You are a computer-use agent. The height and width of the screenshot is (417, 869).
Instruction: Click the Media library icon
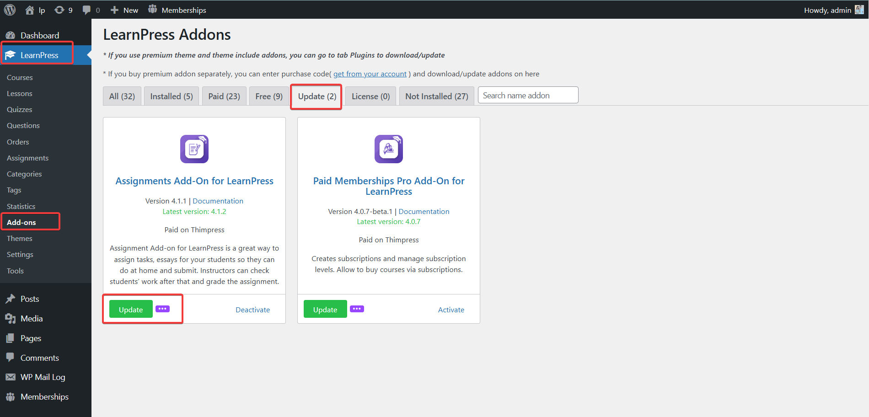(x=11, y=318)
